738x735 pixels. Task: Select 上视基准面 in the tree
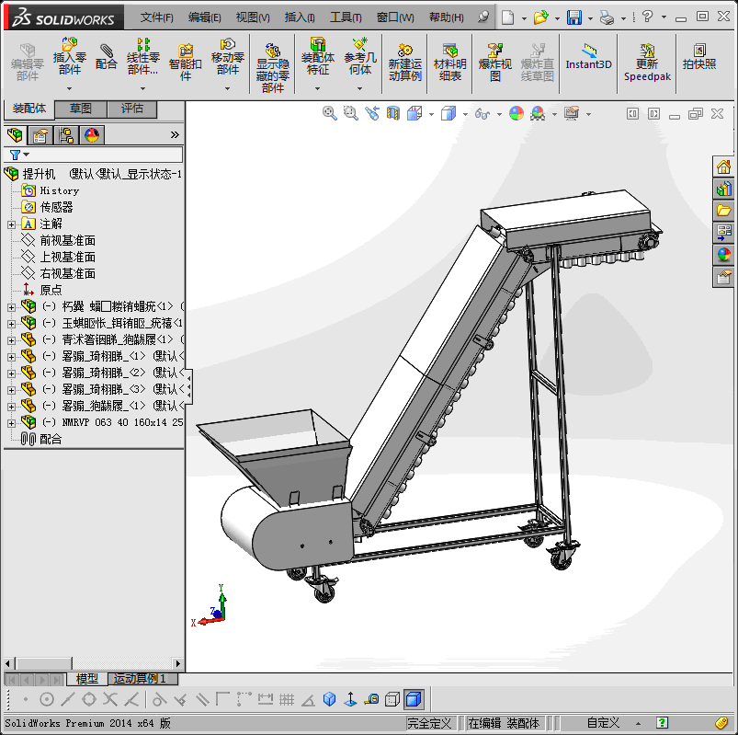click(67, 257)
